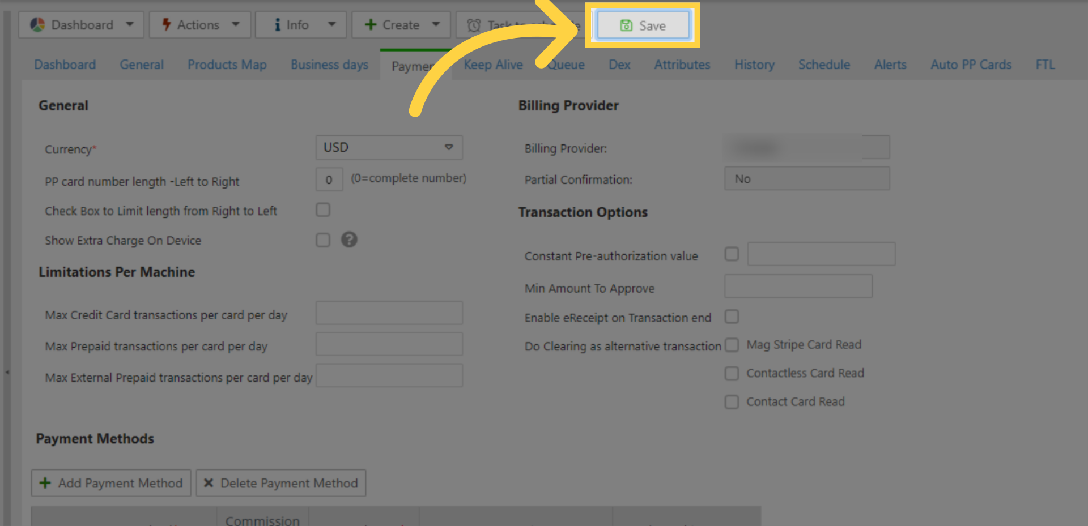Expand the Actions dropdown arrow
This screenshot has width=1088, height=526.
pyautogui.click(x=236, y=24)
